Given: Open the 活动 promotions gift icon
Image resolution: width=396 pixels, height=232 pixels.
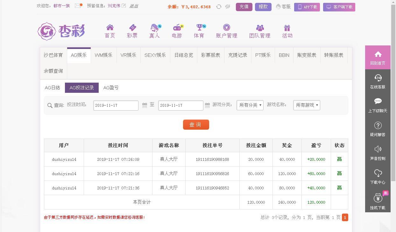Looking at the screenshot, I should [x=287, y=31].
